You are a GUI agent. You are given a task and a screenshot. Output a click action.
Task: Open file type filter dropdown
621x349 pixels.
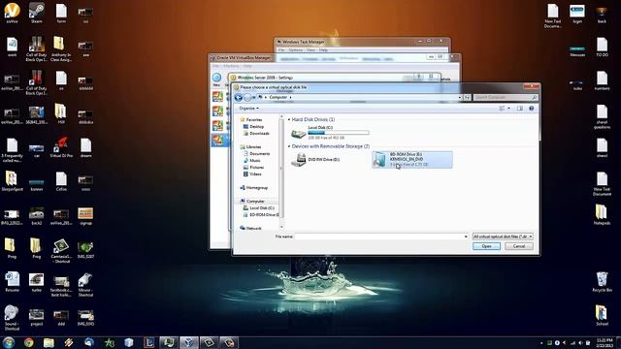pos(503,237)
